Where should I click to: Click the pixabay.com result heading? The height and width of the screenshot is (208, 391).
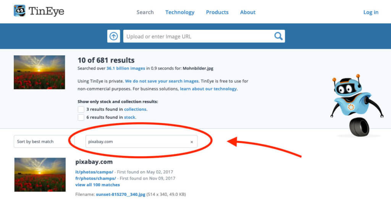point(94,162)
